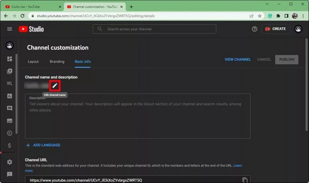Bookmark this page with star icon

[x=260, y=16]
